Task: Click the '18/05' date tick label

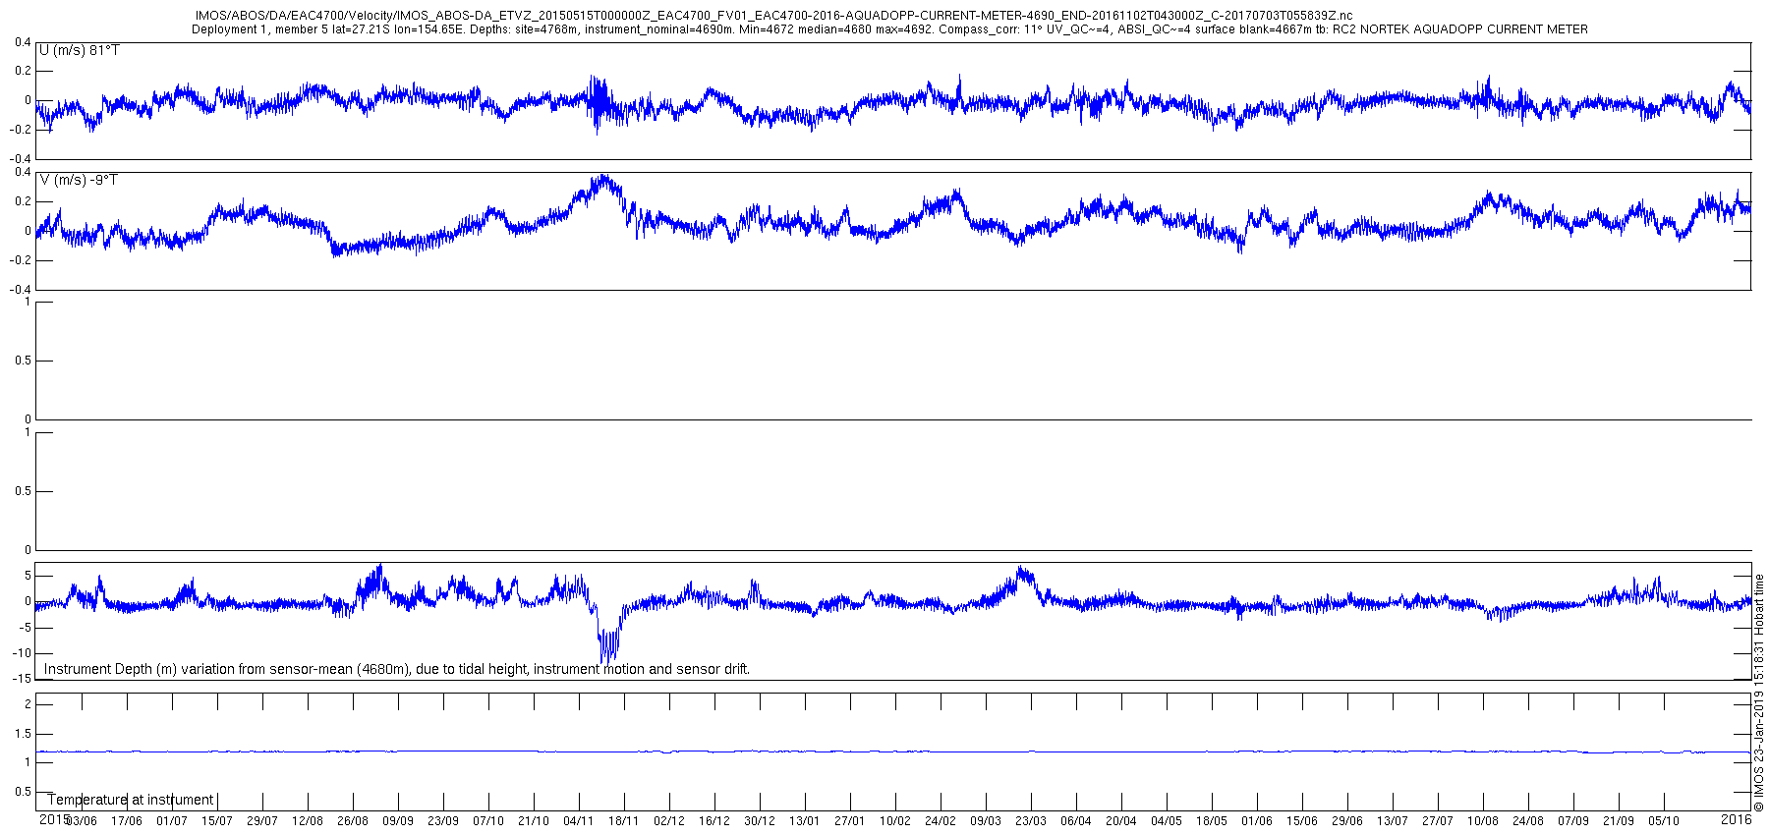Action: 1212,821
